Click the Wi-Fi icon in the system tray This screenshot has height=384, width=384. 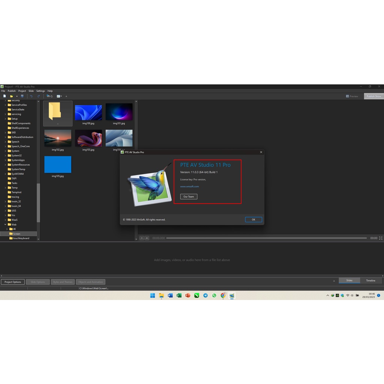[x=348, y=295]
